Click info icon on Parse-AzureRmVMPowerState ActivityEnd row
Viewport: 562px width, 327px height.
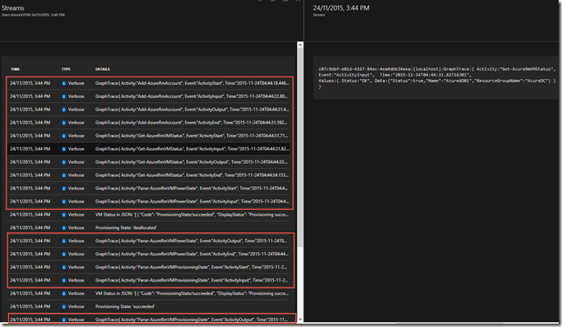tap(64, 255)
